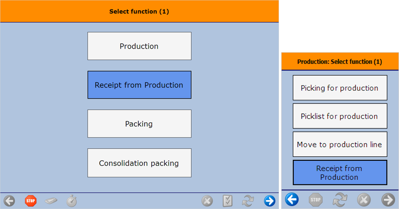Click the refresh icon in right panel
This screenshot has height=209, width=399.
click(340, 200)
